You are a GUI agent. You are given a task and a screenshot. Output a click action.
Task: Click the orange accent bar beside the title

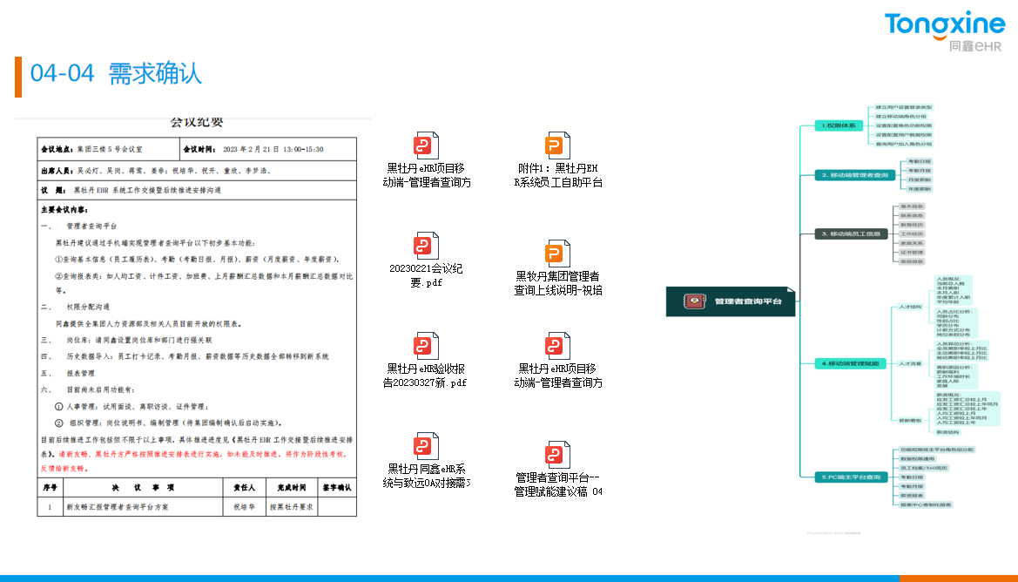pos(18,77)
